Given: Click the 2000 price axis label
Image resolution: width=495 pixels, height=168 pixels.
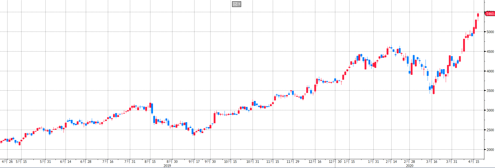Looking at the screenshot, I should coord(490,150).
